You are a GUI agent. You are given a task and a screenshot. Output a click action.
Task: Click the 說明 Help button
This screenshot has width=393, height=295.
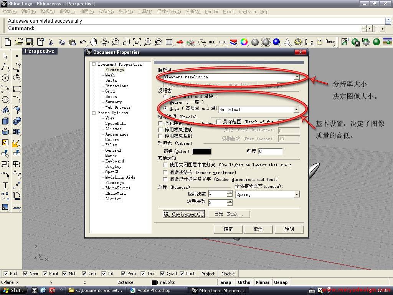click(289, 229)
